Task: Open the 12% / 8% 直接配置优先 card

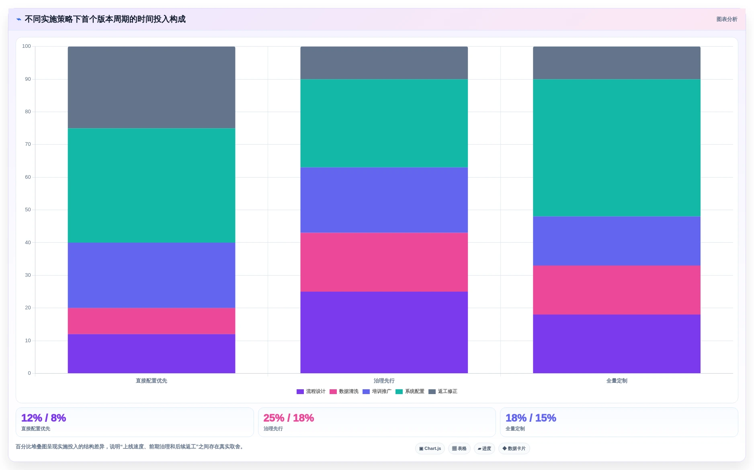Action: [x=135, y=422]
